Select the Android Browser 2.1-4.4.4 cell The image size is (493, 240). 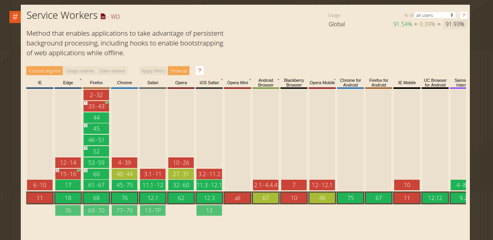click(x=266, y=185)
